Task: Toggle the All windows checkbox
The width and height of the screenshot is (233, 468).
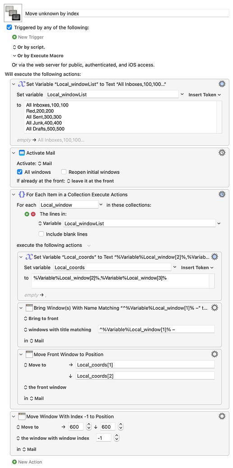Action: point(20,172)
